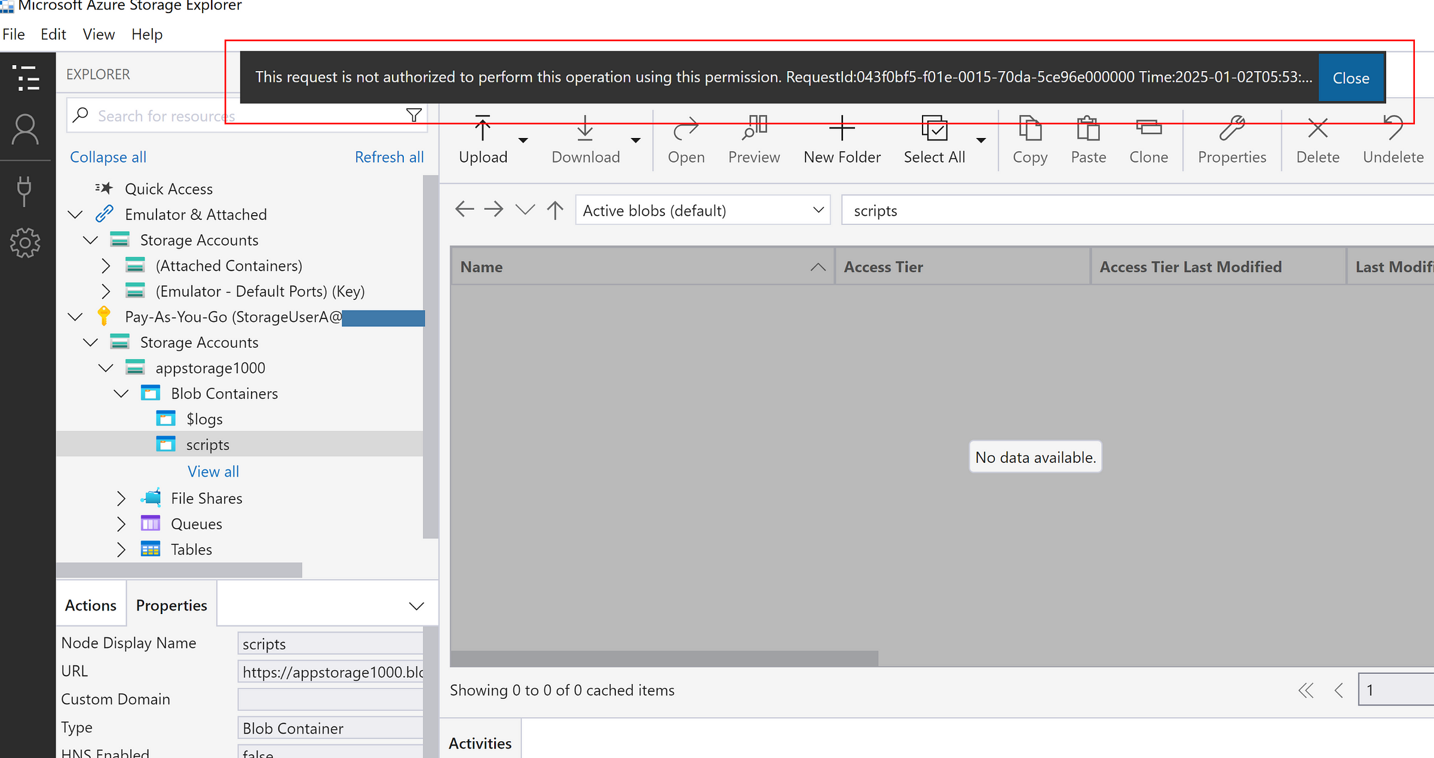Click the Quick Access star icon
1434x758 pixels.
104,188
